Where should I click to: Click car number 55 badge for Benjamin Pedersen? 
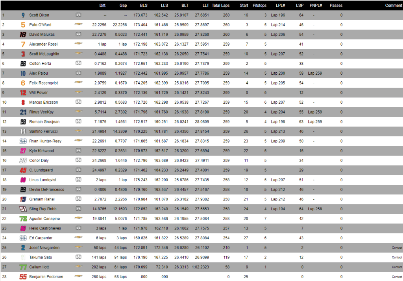(23, 277)
